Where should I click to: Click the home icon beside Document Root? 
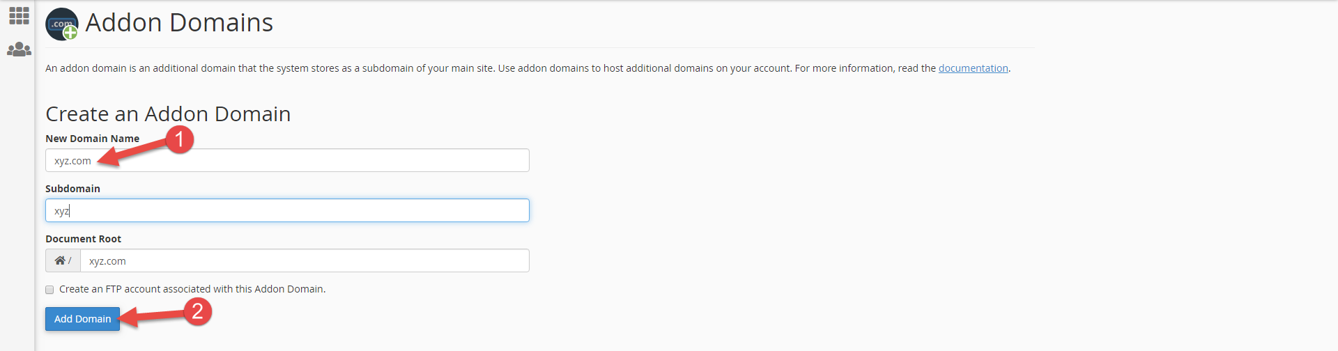point(61,260)
